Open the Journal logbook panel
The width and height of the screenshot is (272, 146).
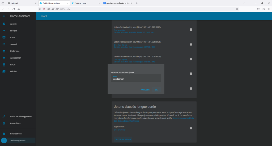(13, 44)
